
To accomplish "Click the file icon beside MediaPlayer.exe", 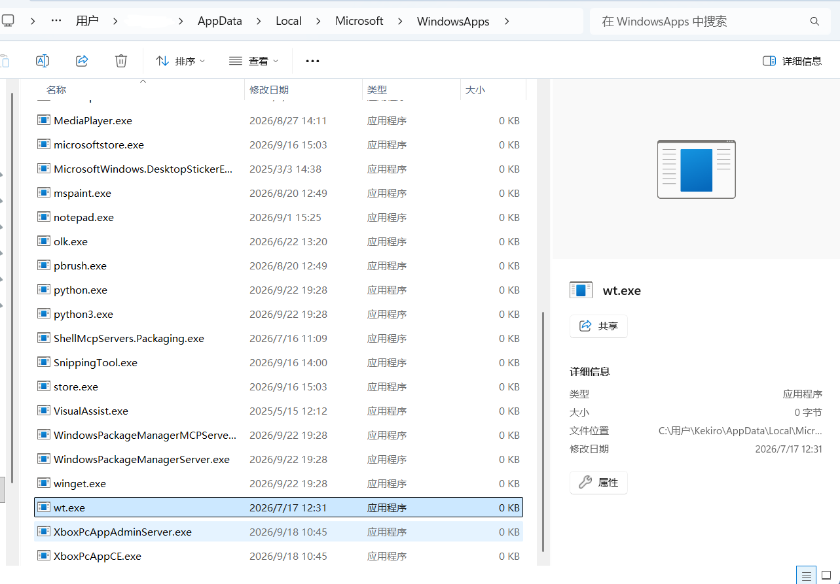I will [x=44, y=120].
